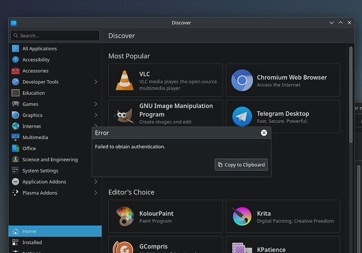Open the KolourPaint application card
The height and width of the screenshot is (253, 362).
point(166,216)
